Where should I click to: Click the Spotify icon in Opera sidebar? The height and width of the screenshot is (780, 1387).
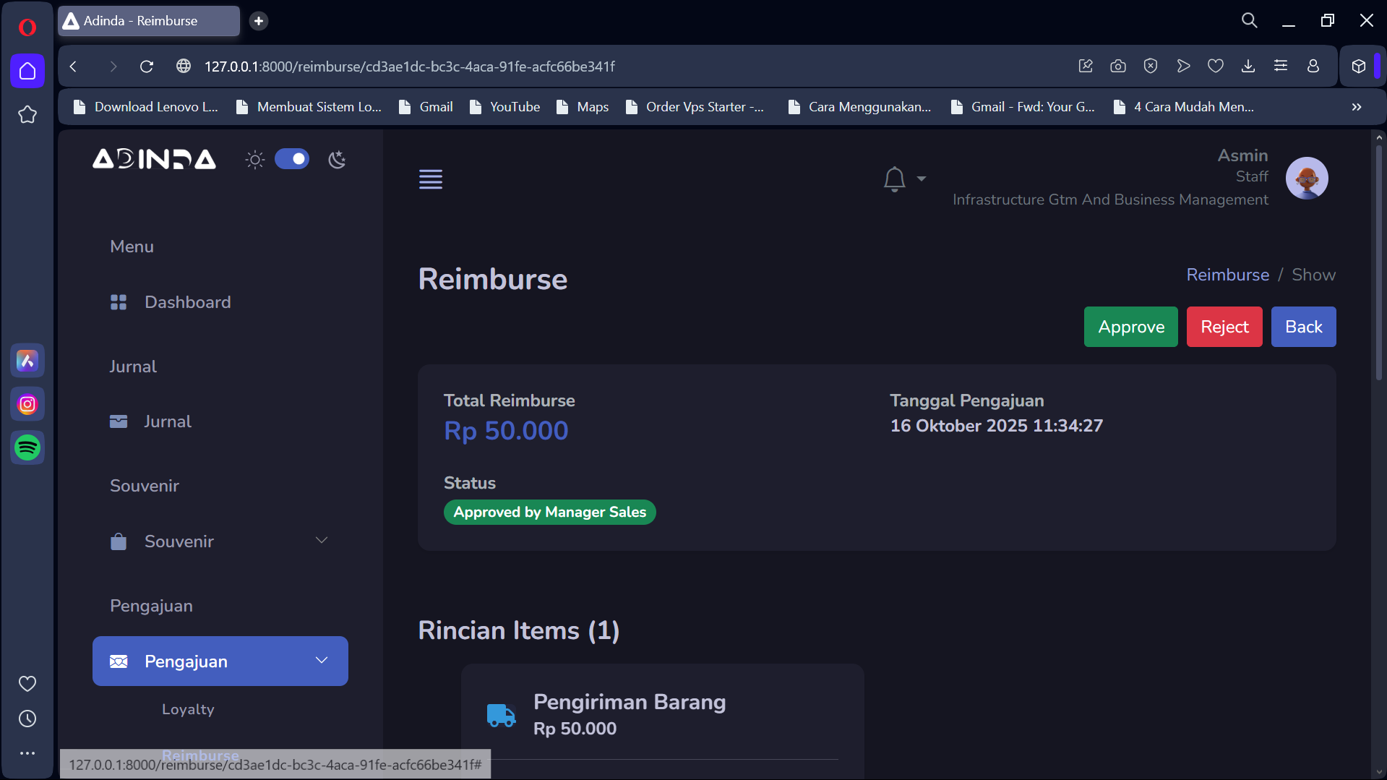pos(27,447)
